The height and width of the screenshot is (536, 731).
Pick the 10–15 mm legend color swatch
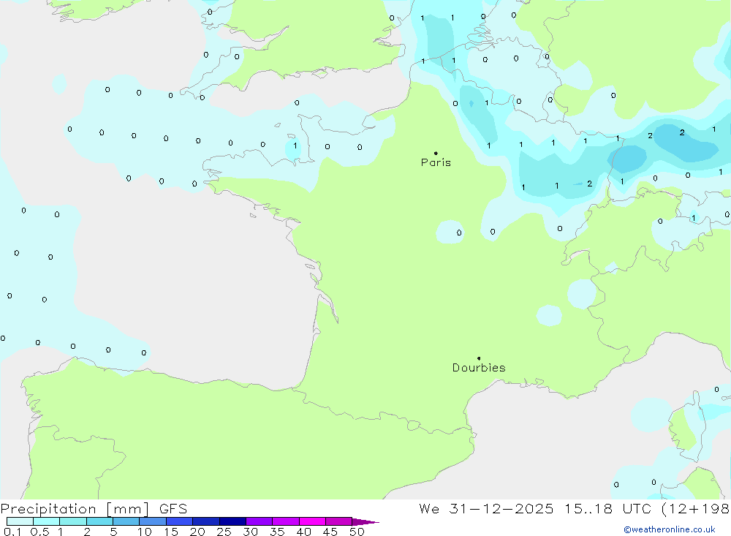153,521
